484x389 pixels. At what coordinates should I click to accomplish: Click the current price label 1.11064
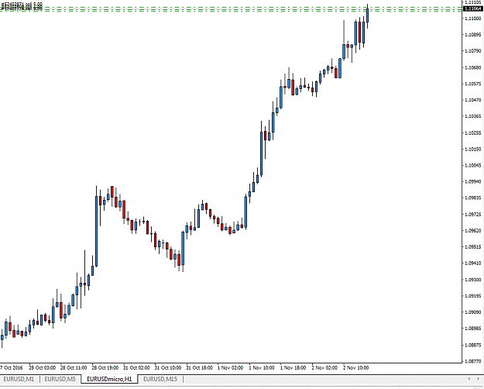click(473, 9)
